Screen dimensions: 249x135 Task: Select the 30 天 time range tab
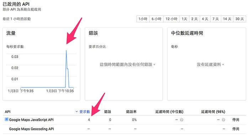tap(240, 19)
